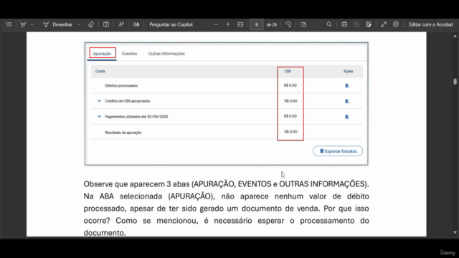Click the CBS column header
This screenshot has height=258, width=459.
click(x=288, y=71)
